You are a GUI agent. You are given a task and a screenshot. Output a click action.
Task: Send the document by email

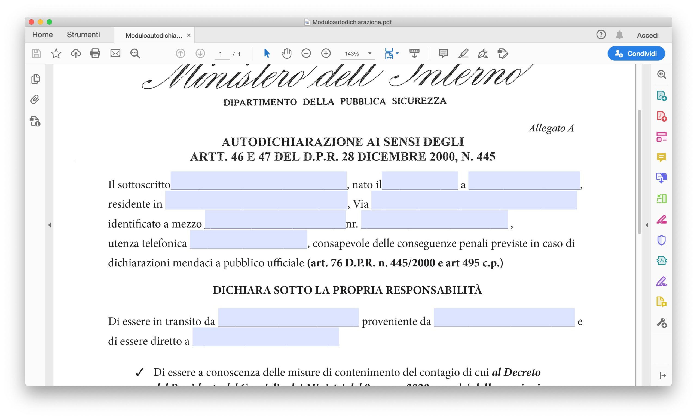tap(115, 53)
